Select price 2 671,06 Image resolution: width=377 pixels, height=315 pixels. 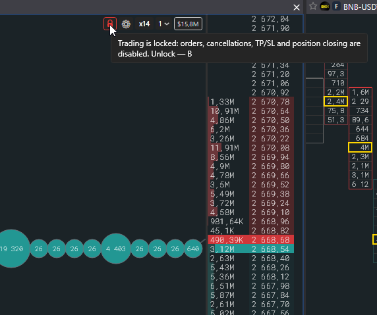coord(271,84)
